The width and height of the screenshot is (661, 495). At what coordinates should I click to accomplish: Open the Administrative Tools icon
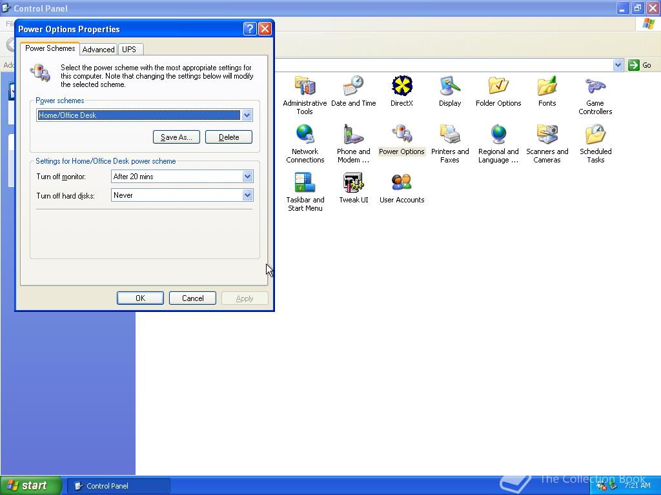[x=305, y=95]
